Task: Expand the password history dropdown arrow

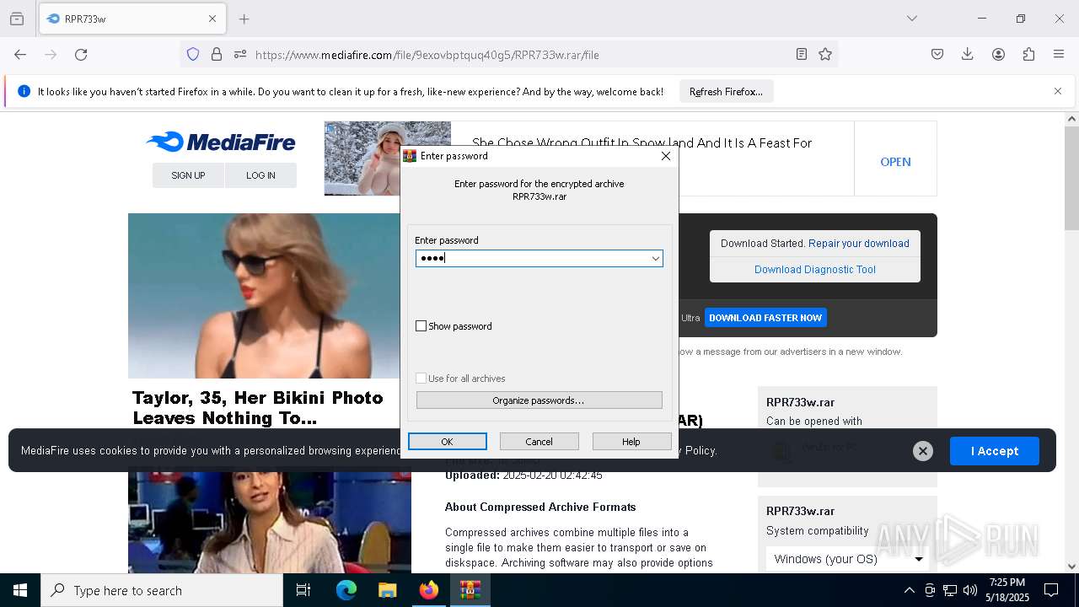Action: (655, 259)
